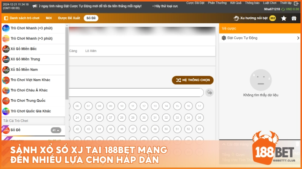302x169 pixels.
Task: Click the Càng tab
Action: (x=73, y=51)
